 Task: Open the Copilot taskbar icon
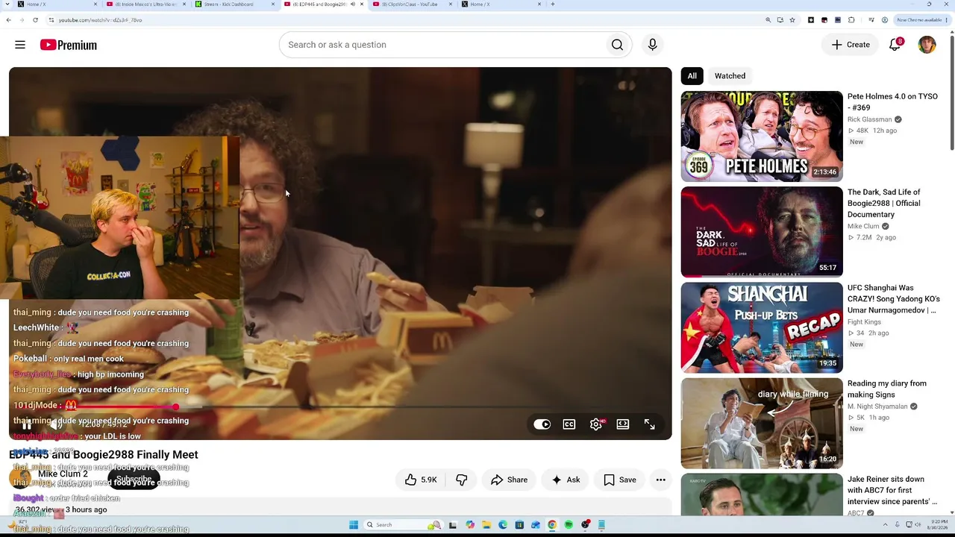[x=470, y=525]
